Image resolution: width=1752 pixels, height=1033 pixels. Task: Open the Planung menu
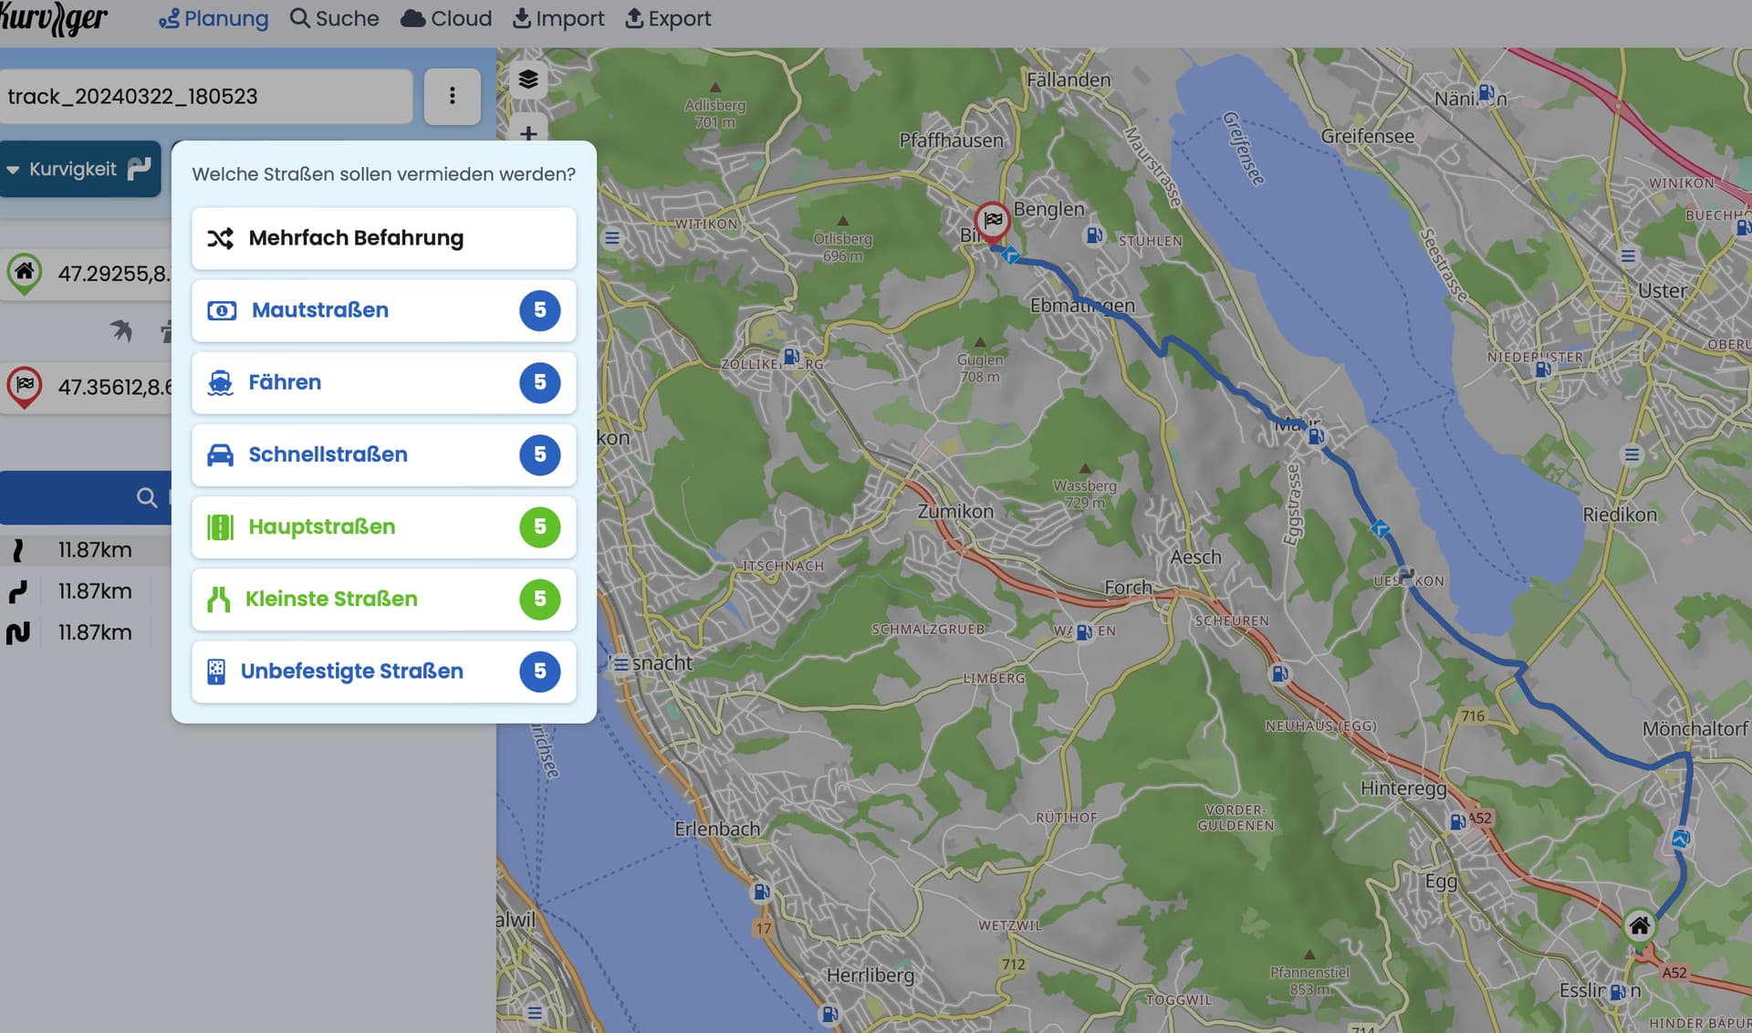(214, 18)
